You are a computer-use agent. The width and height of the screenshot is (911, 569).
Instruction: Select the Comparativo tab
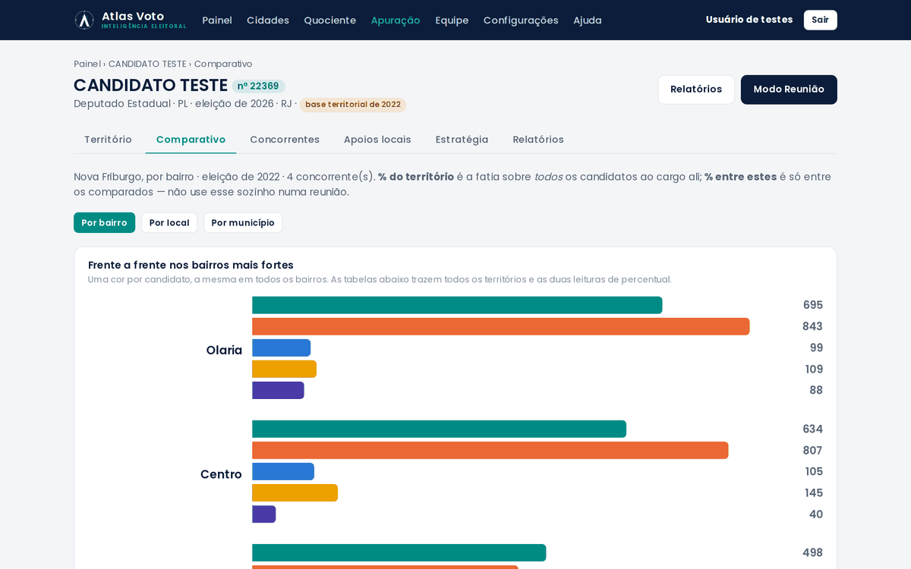coord(191,140)
